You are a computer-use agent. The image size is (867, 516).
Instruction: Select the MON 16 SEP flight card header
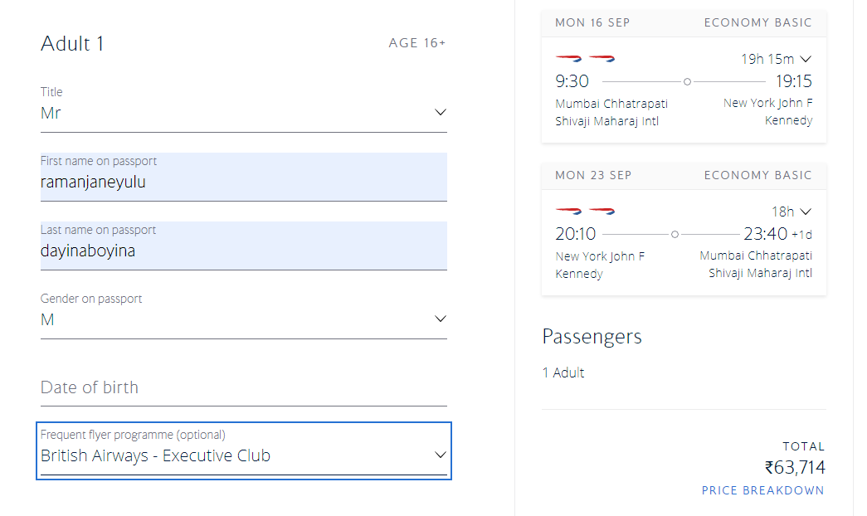(x=683, y=22)
